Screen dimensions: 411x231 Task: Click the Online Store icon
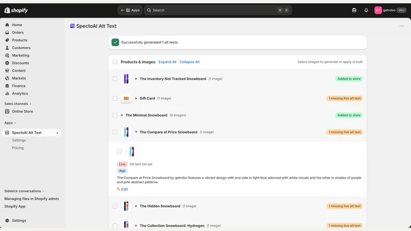(x=7, y=111)
